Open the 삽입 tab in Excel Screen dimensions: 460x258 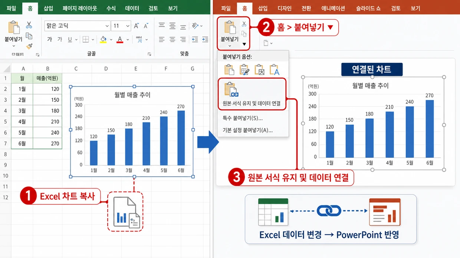48,8
